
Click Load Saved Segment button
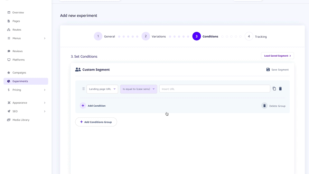point(277,56)
